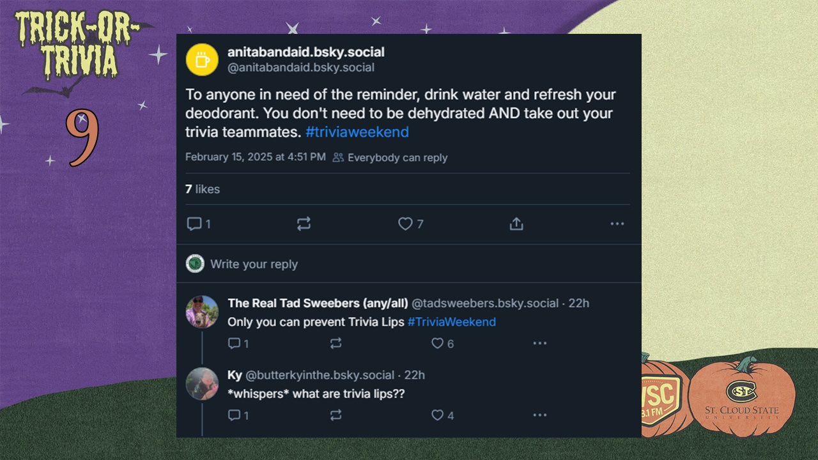
Task: Click the Everybody can reply setting
Action: (390, 158)
